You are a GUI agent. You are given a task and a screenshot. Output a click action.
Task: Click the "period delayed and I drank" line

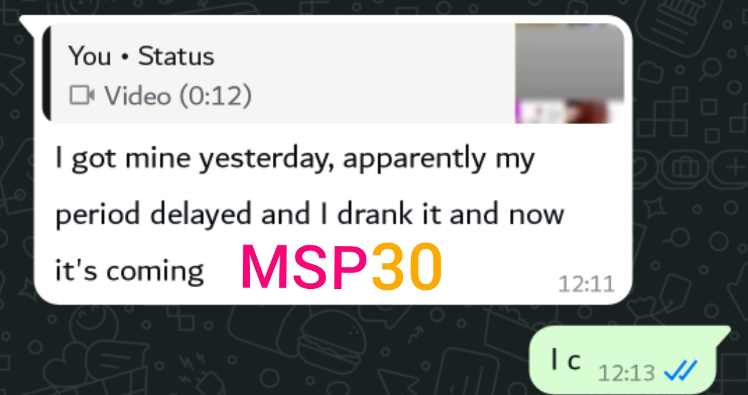pyautogui.click(x=310, y=216)
